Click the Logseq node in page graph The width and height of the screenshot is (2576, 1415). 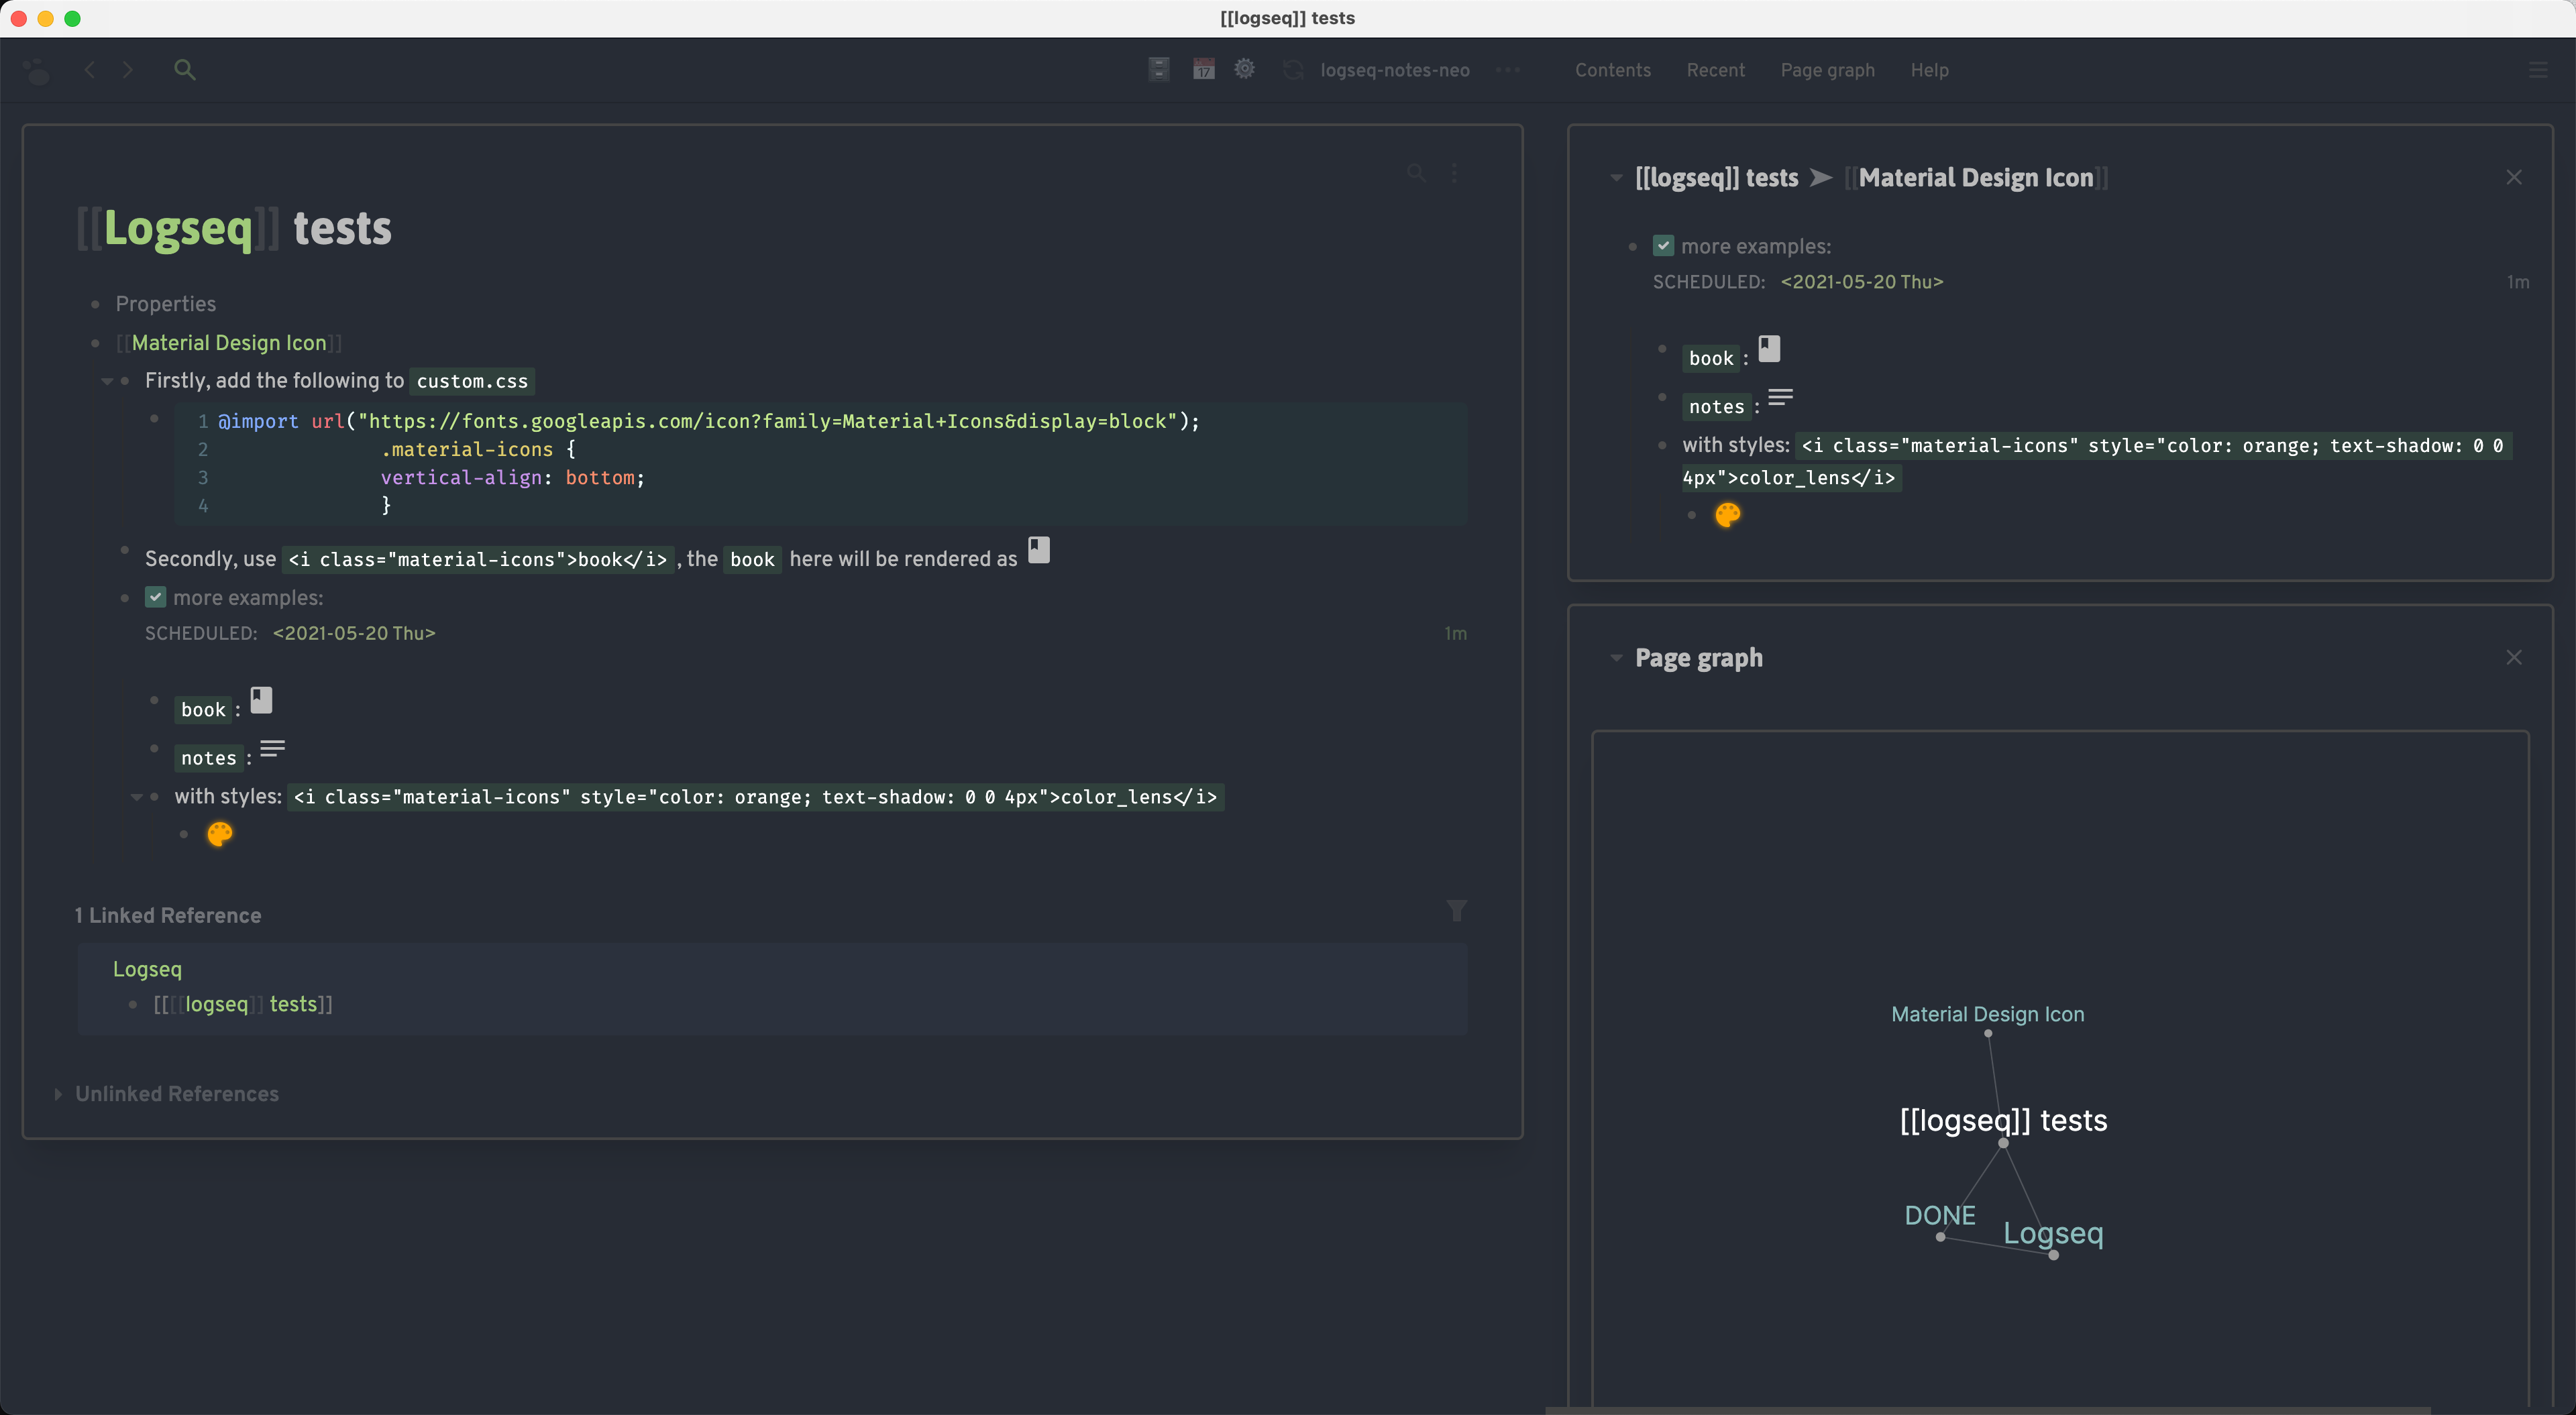[x=2053, y=1254]
